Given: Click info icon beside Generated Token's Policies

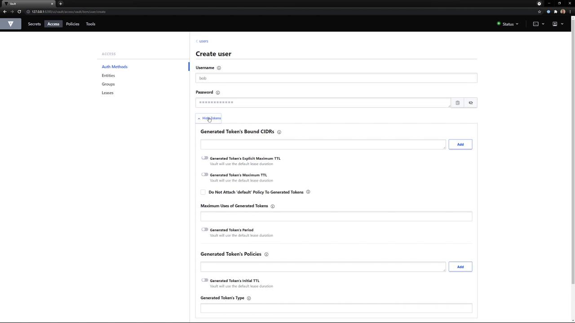Looking at the screenshot, I should 266,254.
